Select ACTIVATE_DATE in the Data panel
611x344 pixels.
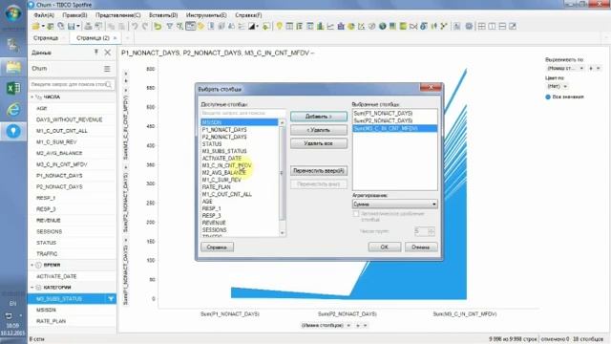tap(56, 276)
